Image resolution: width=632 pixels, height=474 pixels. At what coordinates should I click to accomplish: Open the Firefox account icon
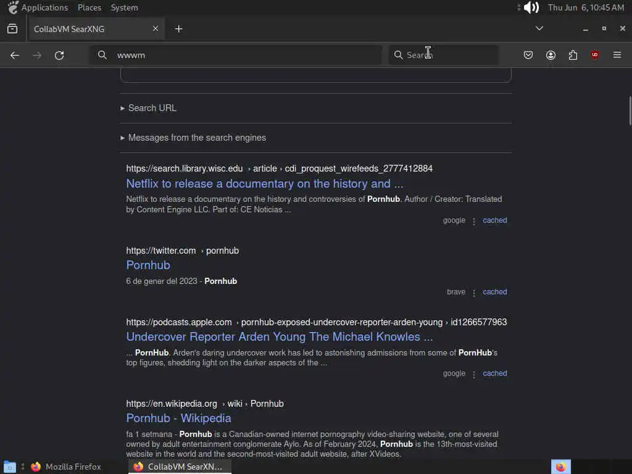coord(551,55)
